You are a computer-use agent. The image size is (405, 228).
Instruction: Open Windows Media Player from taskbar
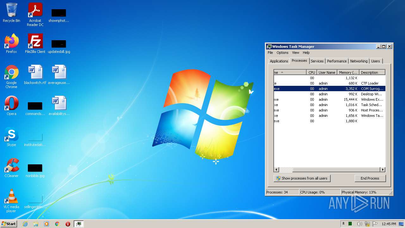tap(47, 224)
